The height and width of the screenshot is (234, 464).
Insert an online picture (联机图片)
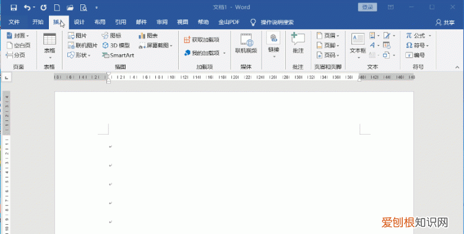click(82, 45)
